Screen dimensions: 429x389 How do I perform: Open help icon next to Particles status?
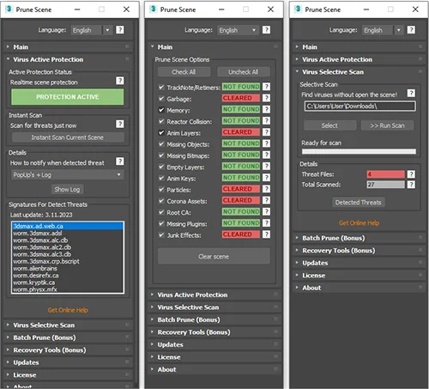click(266, 189)
